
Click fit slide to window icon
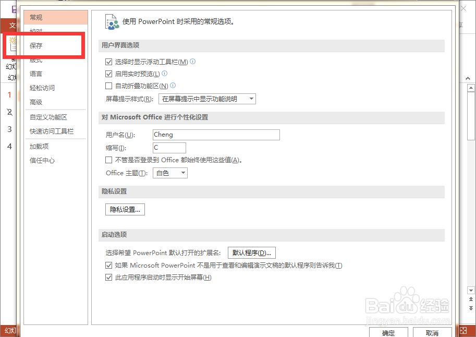point(463,330)
